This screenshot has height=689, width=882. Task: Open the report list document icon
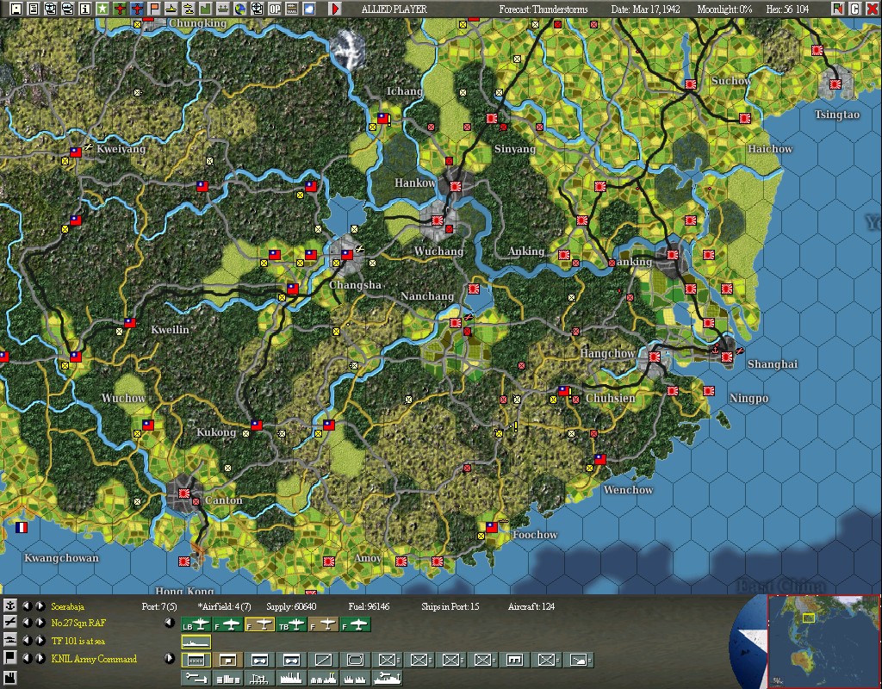pos(34,9)
